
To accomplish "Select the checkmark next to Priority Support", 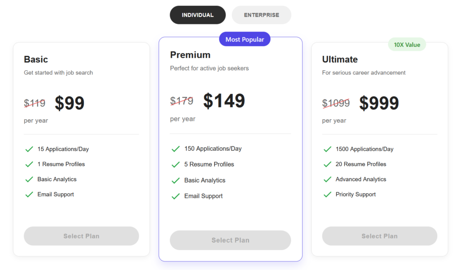I will pos(328,194).
